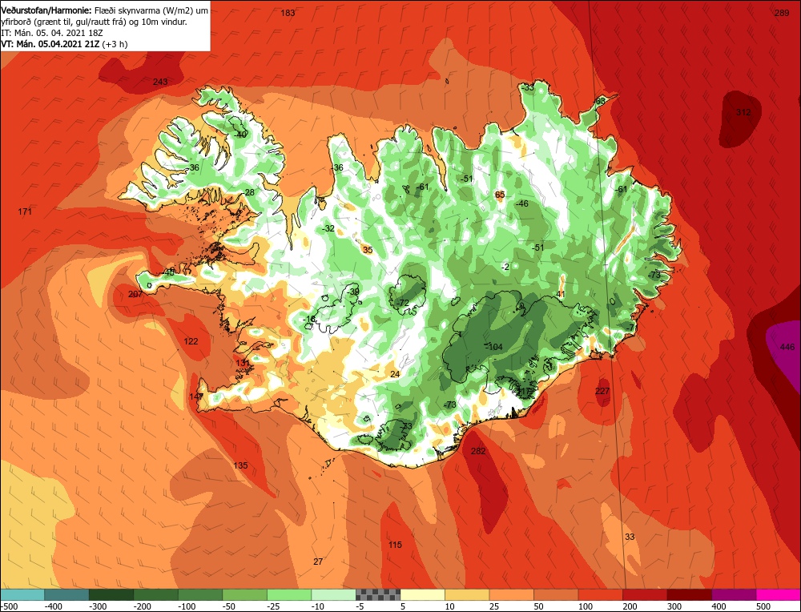The image size is (801, 612).
Task: Click the orange 50 to 100 legend swatch
Action: click(x=556, y=594)
